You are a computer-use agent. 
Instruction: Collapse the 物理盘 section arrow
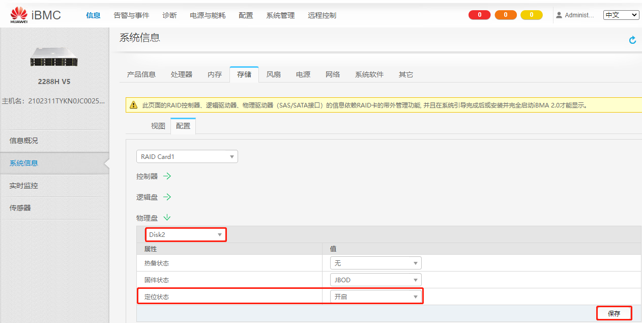click(167, 218)
